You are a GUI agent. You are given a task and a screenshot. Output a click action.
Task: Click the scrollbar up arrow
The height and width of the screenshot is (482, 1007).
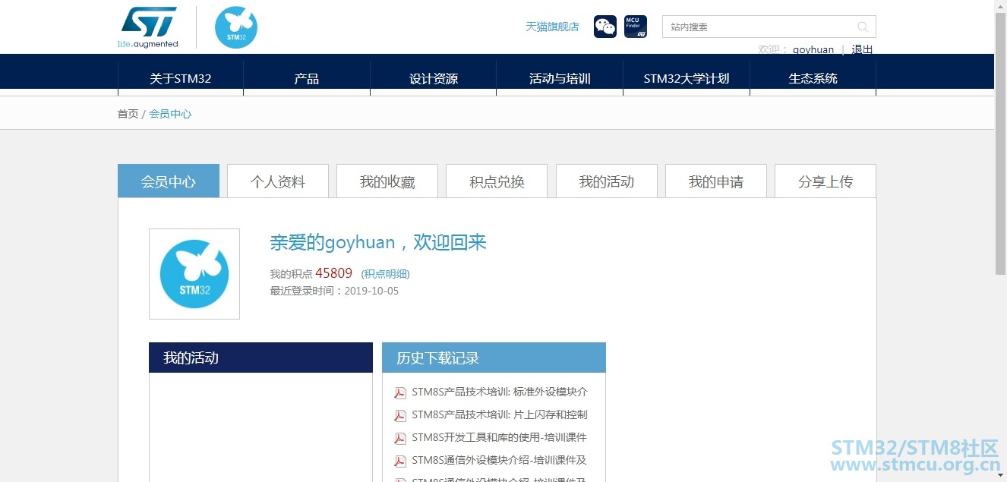pyautogui.click(x=1001, y=6)
